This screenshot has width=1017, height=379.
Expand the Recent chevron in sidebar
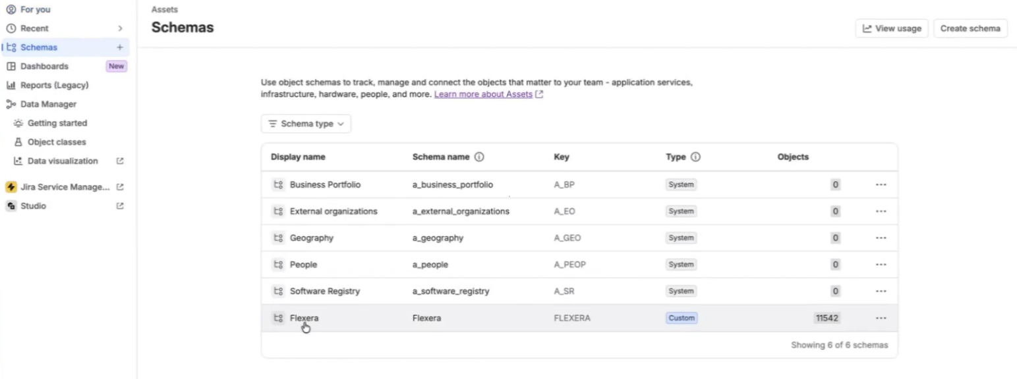120,28
